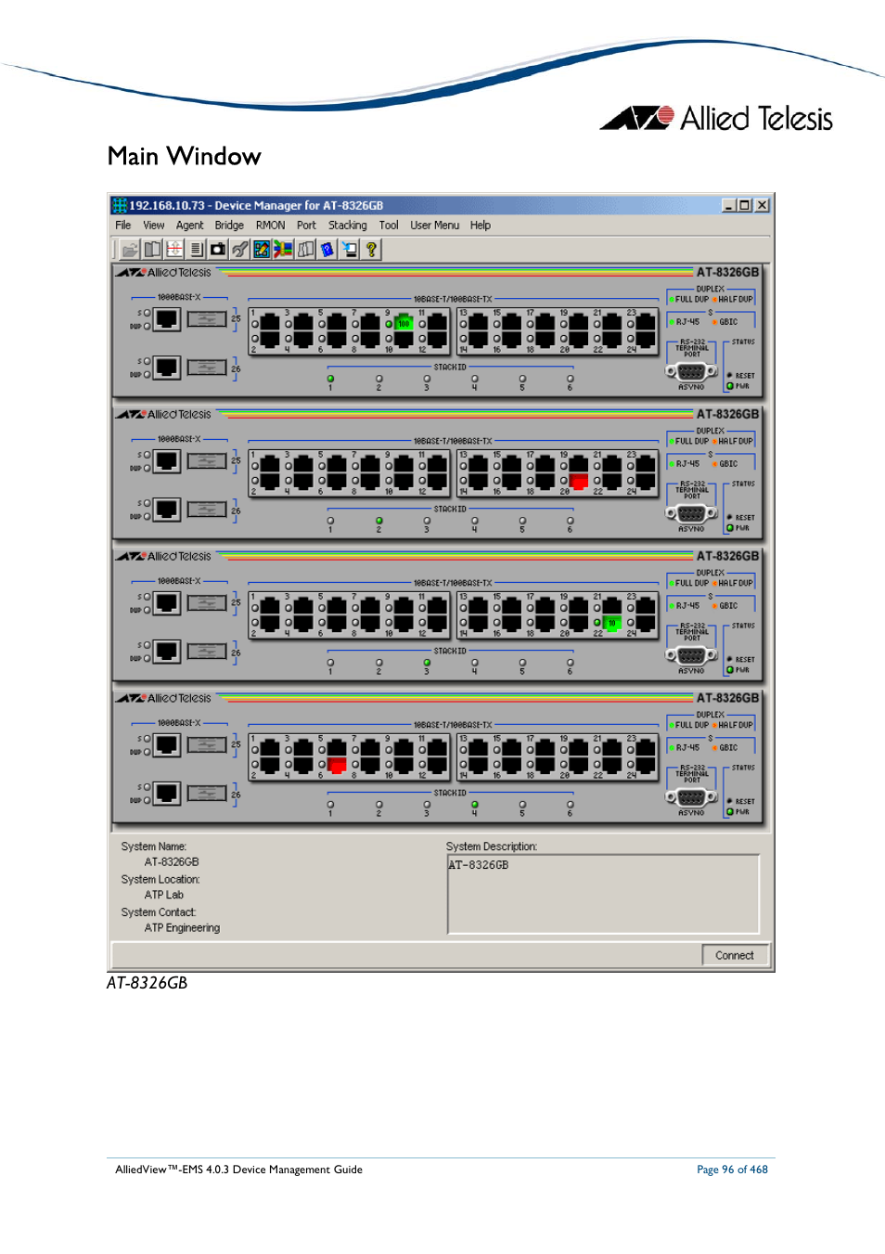Click the computer terminal toolbar icon
Viewport: 885px width, 1254px height.
click(x=349, y=250)
